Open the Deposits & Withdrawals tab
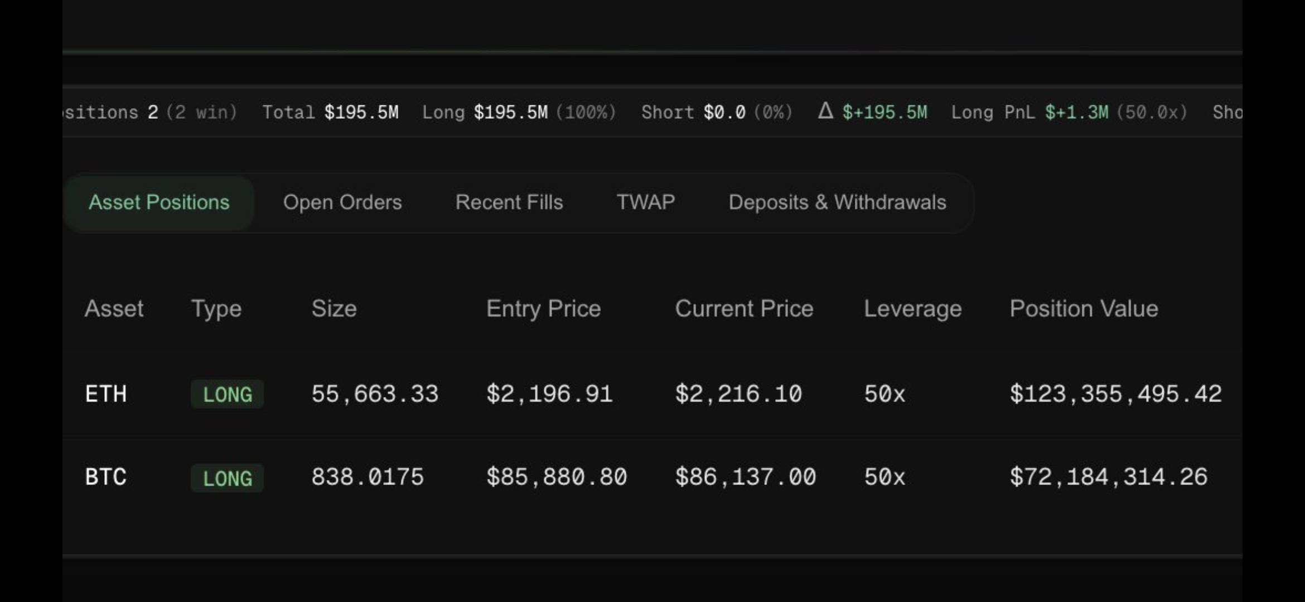Screen dimensions: 1305x602 click(x=837, y=202)
